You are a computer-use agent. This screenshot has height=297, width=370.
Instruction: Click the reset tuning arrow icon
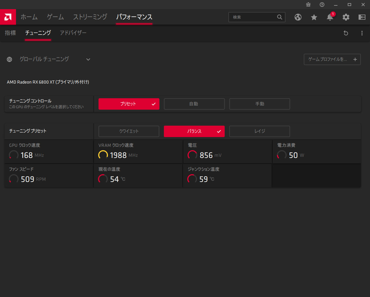pyautogui.click(x=346, y=33)
